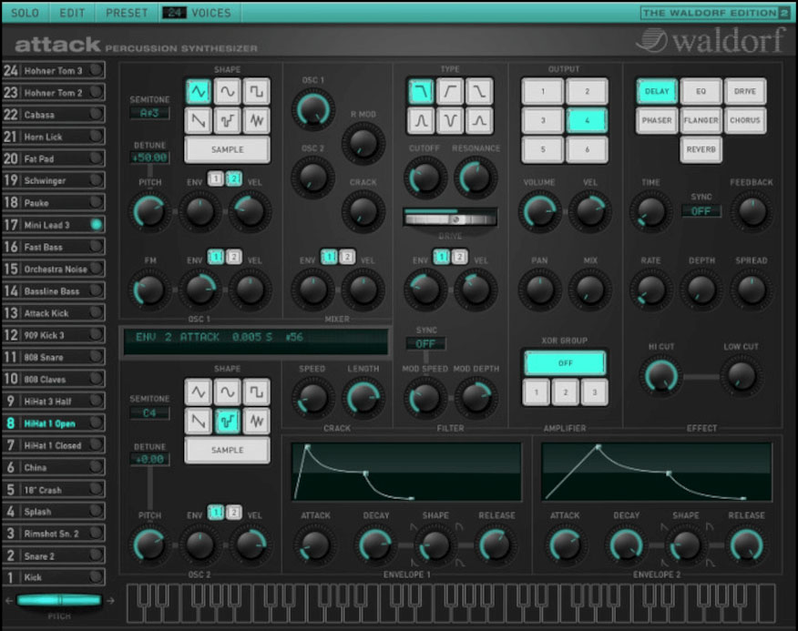This screenshot has width=798, height=631.
Task: Open oscillator 2 Detune value field
Action: coord(149,461)
